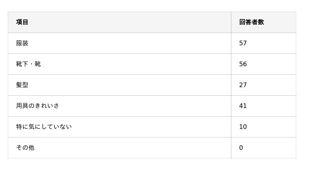Click the value 56 for 靴下・靴

point(243,64)
